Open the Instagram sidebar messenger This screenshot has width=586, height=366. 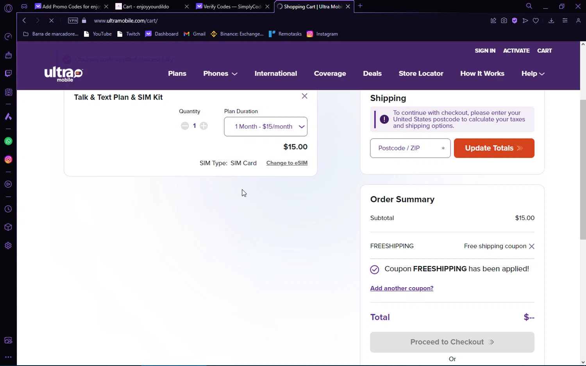click(x=8, y=160)
